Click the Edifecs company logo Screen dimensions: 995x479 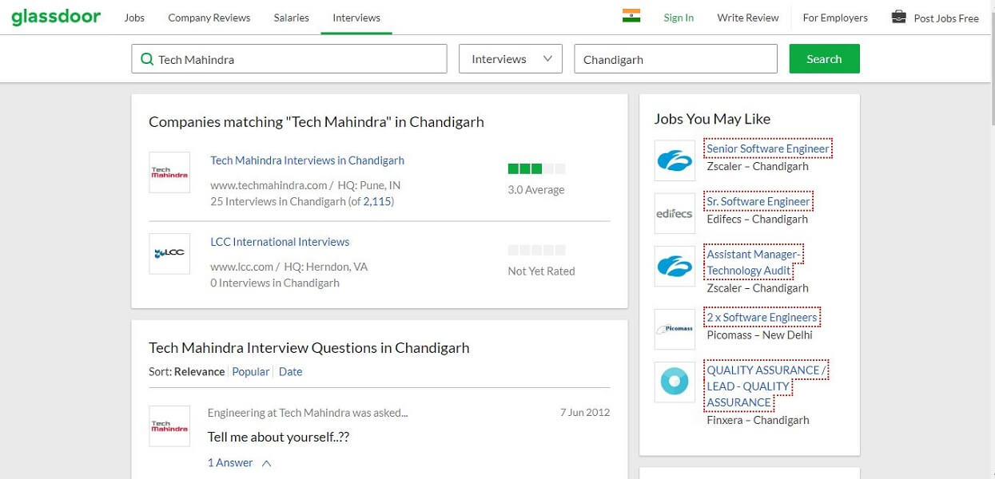click(x=675, y=213)
